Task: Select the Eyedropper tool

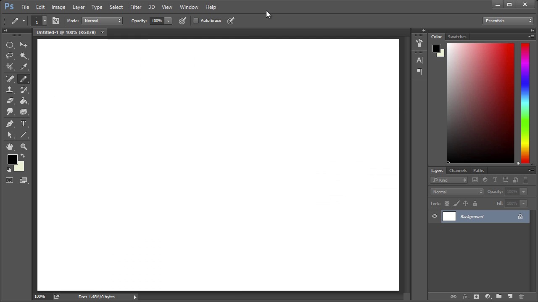Action: [x=24, y=67]
